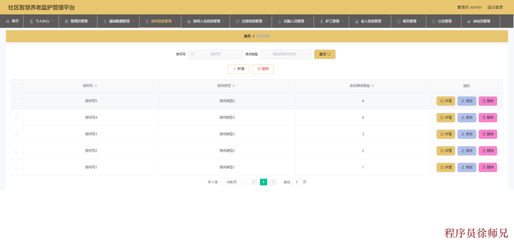Sort the 床位剩余数量 column using its sort arrows
Image resolution: width=514 pixels, height=245 pixels.
(373, 86)
